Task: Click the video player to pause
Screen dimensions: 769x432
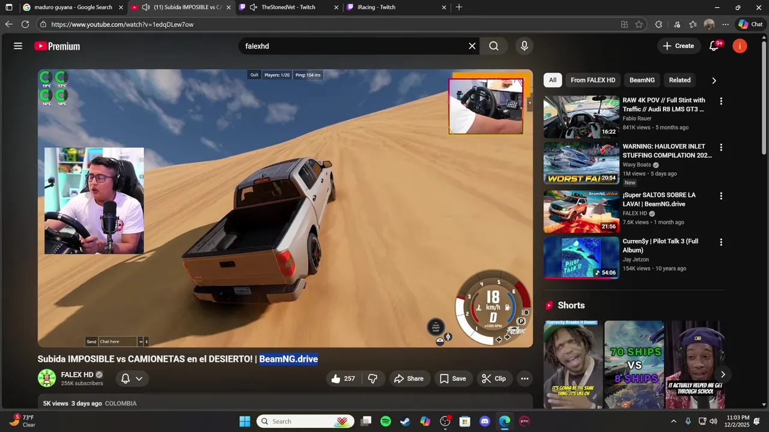Action: click(x=285, y=208)
